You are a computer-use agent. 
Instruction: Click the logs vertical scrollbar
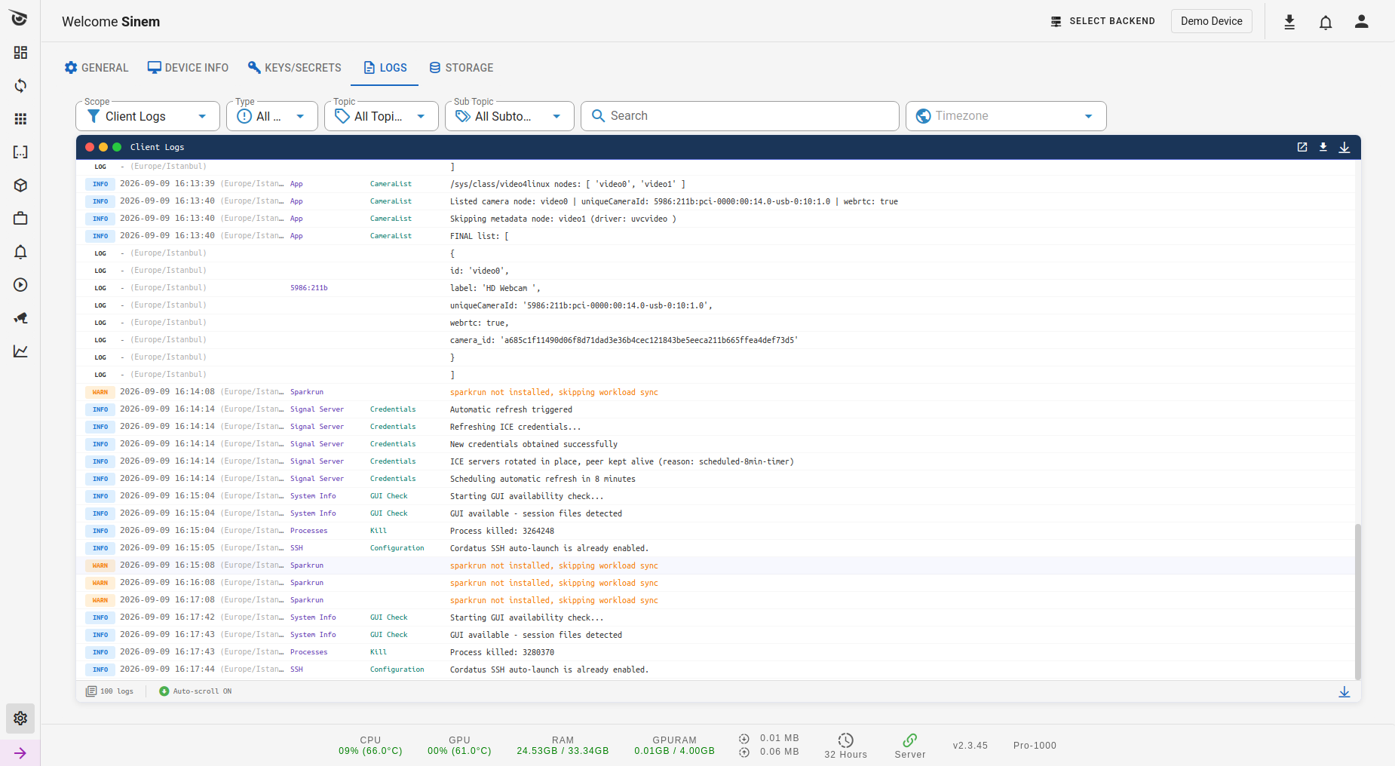[1357, 602]
